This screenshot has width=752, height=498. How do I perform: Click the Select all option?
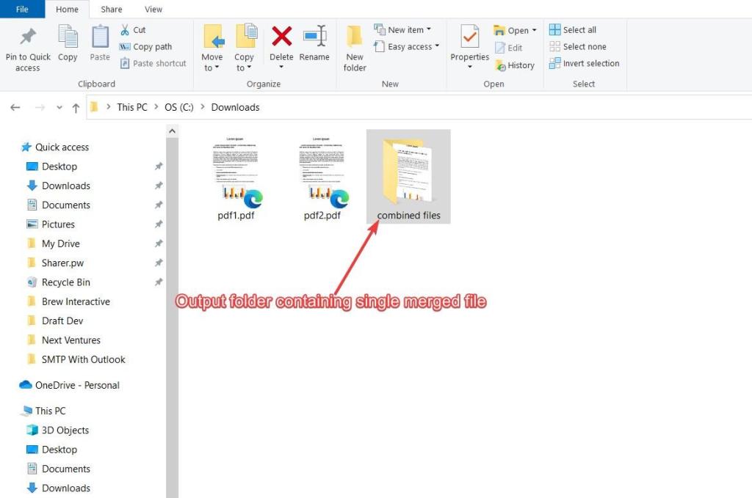tap(573, 29)
